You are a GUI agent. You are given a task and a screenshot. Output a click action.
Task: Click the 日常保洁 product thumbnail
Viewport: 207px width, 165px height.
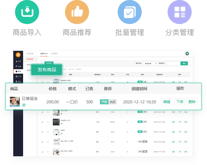tap(15, 102)
